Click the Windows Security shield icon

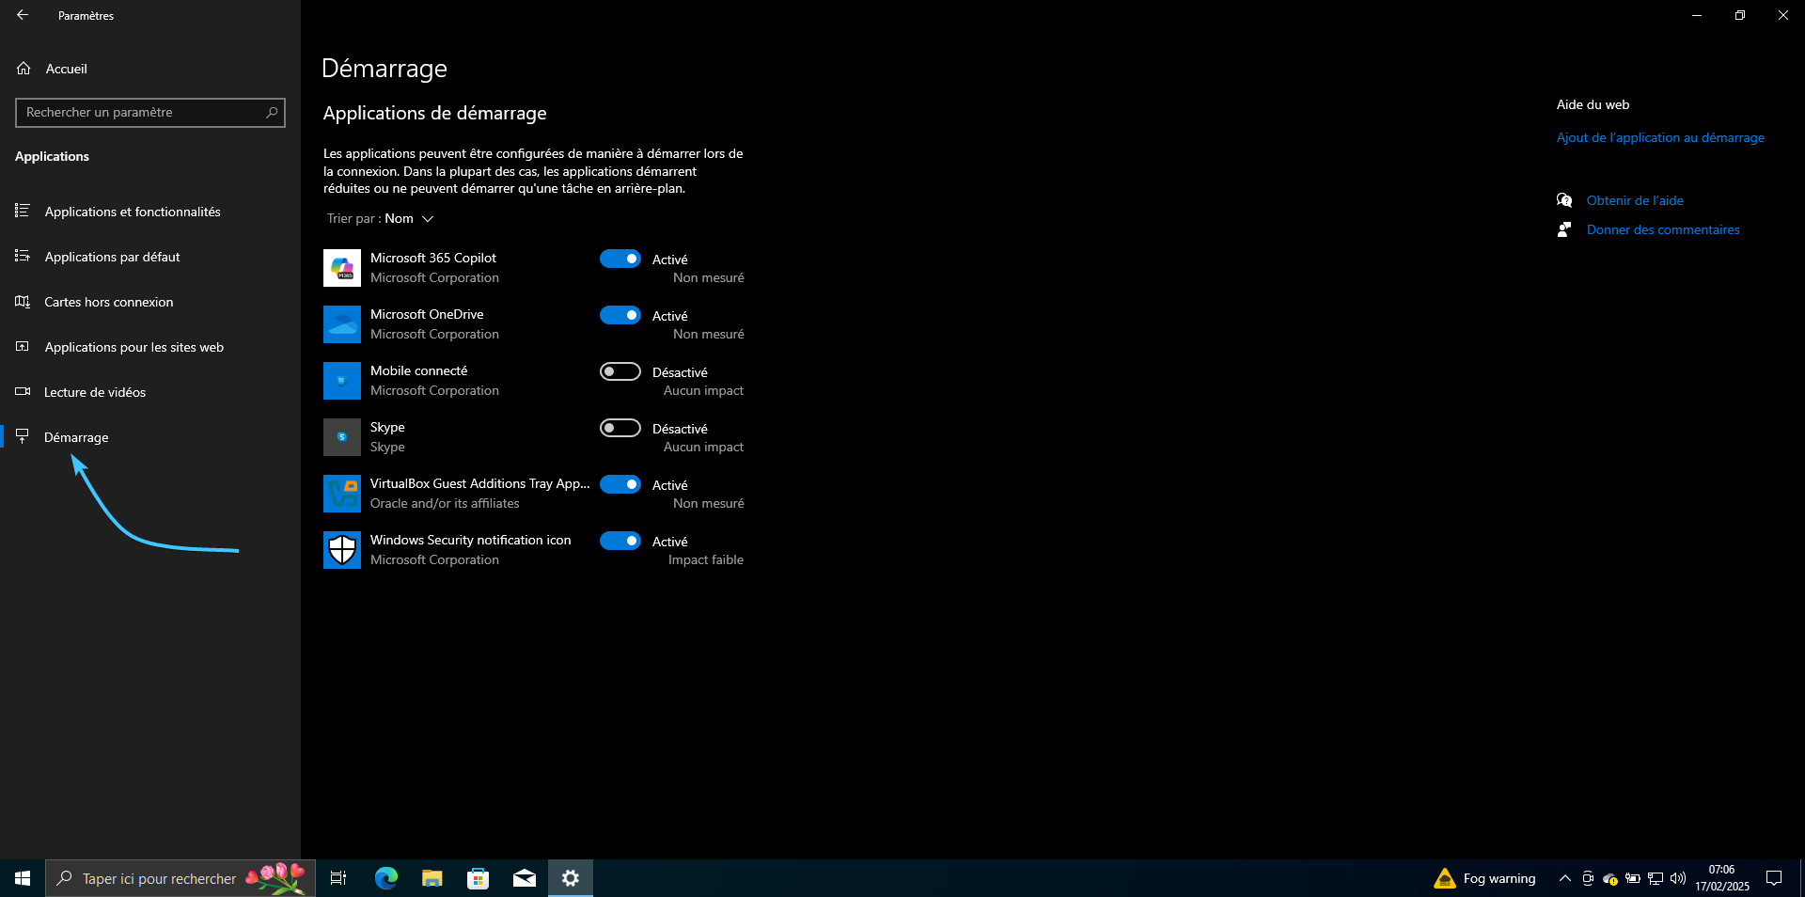click(342, 550)
